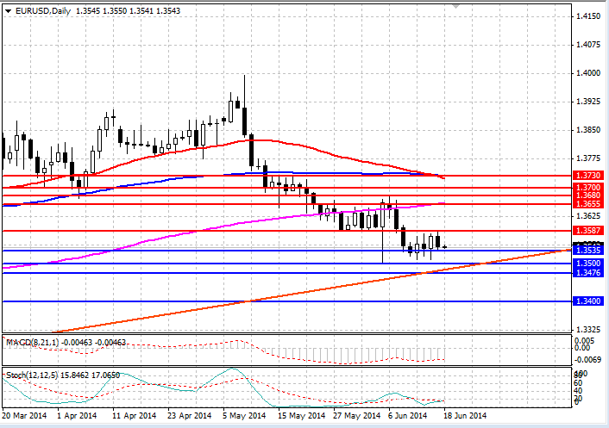Screen dimensions: 609x428
Task: Click the Stochastic value 17.0650
Action: (x=105, y=375)
